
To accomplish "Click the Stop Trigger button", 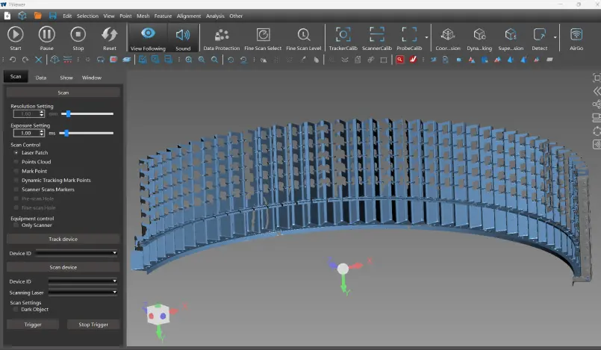I will pos(93,325).
